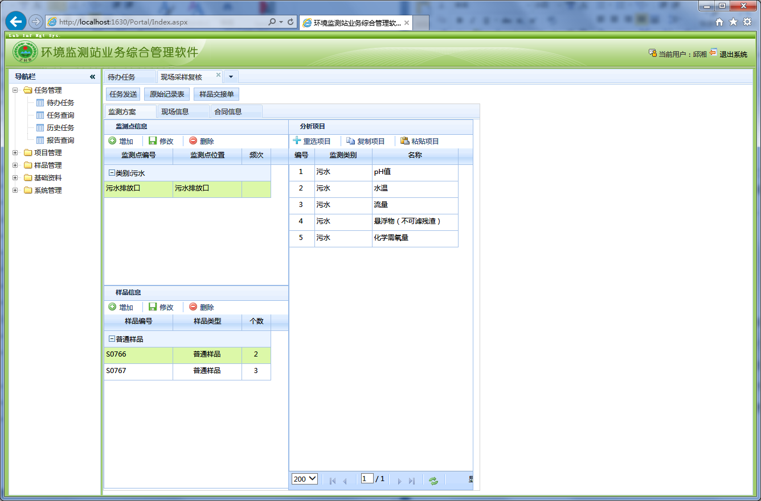
Task: Click the save icon for 修改 in 监测点信息
Action: [x=153, y=141]
